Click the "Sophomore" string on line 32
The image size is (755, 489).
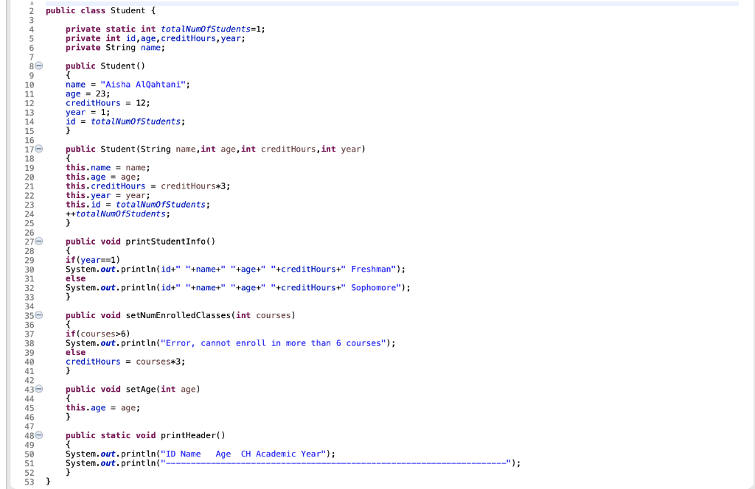click(372, 287)
